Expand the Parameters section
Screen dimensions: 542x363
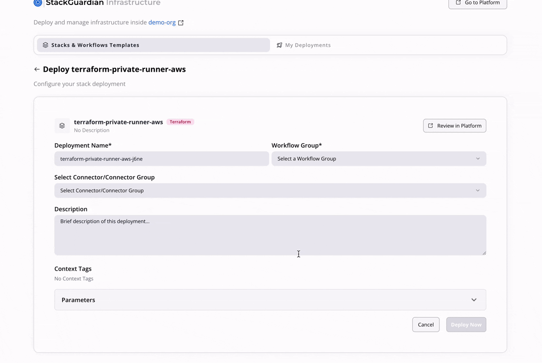point(270,300)
